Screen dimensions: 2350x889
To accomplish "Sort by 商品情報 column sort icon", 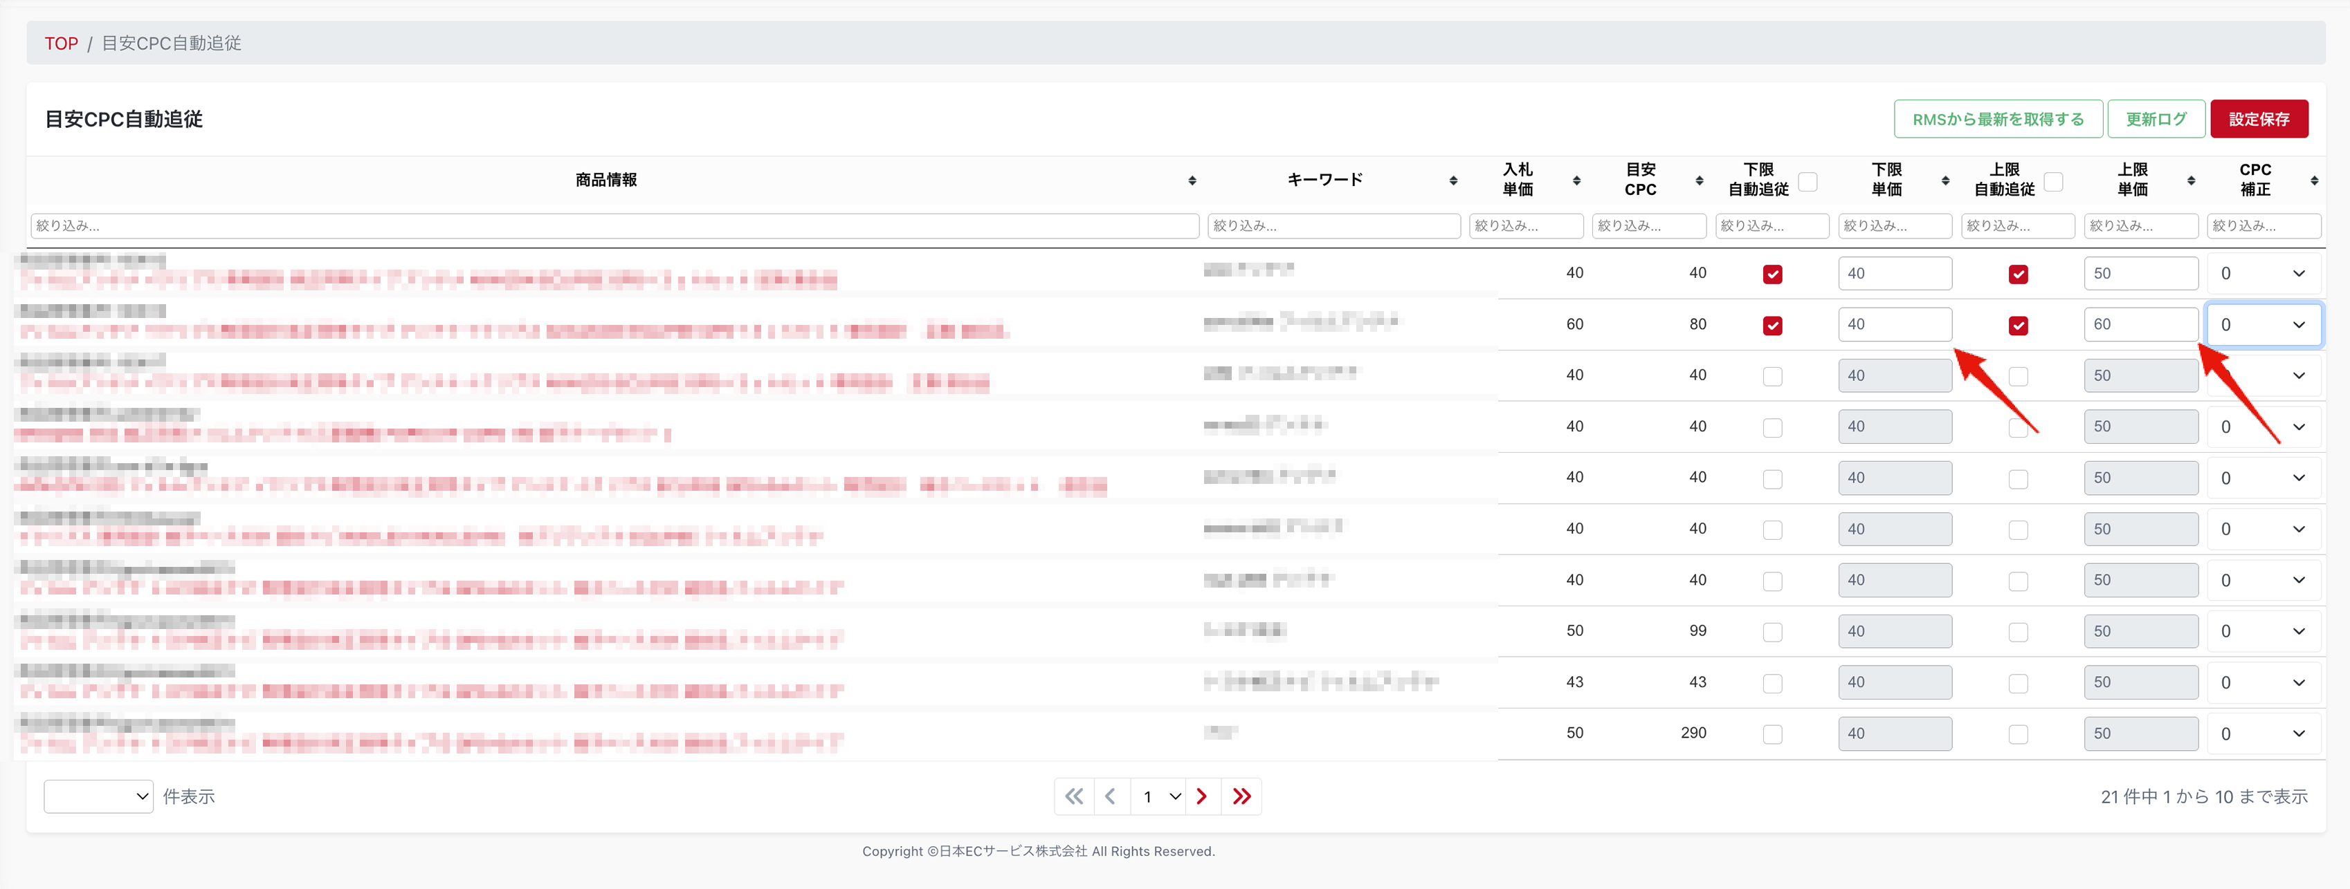I will 1192,180.
